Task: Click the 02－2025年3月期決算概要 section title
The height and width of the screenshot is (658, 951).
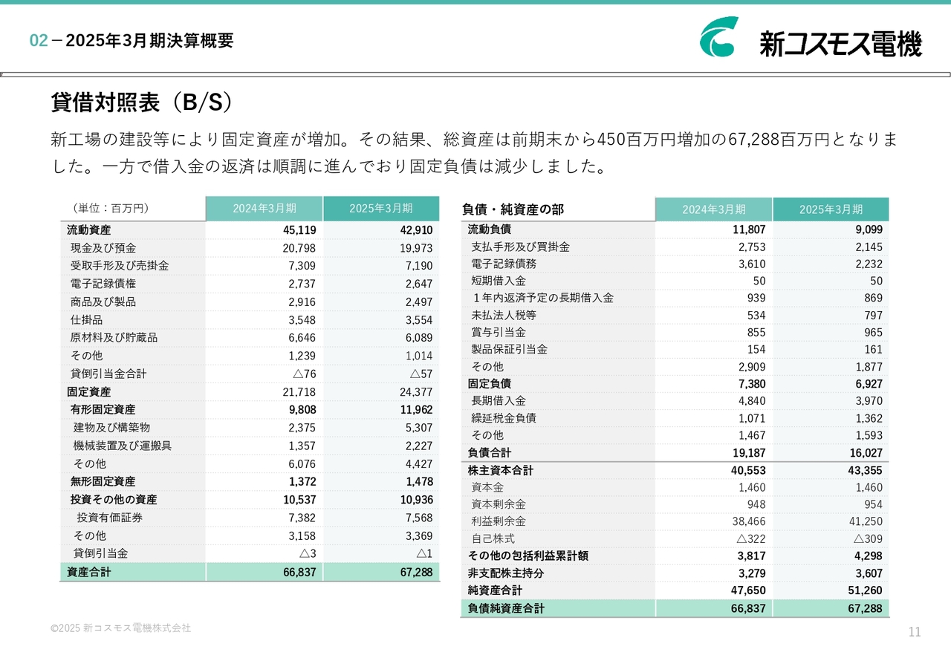Action: click(132, 41)
